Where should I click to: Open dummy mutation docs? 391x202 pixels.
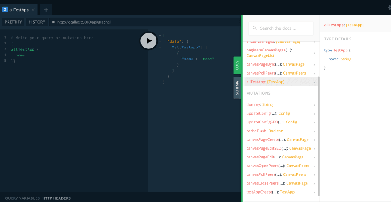click(281, 105)
